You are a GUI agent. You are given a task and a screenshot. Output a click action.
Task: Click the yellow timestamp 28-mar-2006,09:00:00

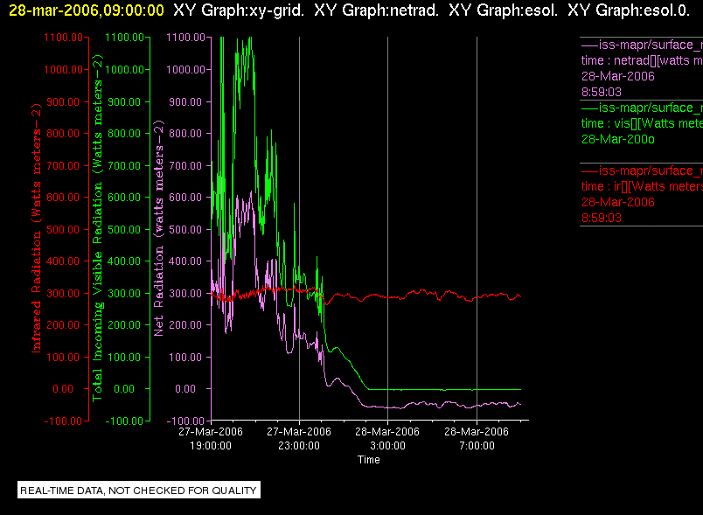(87, 10)
